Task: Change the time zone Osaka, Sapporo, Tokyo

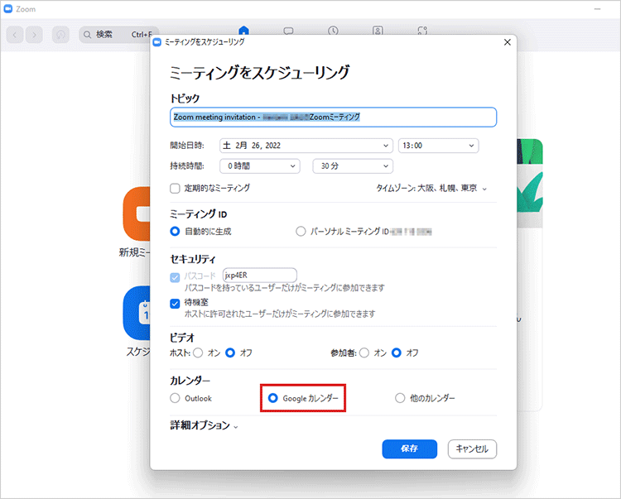Action: (x=431, y=189)
